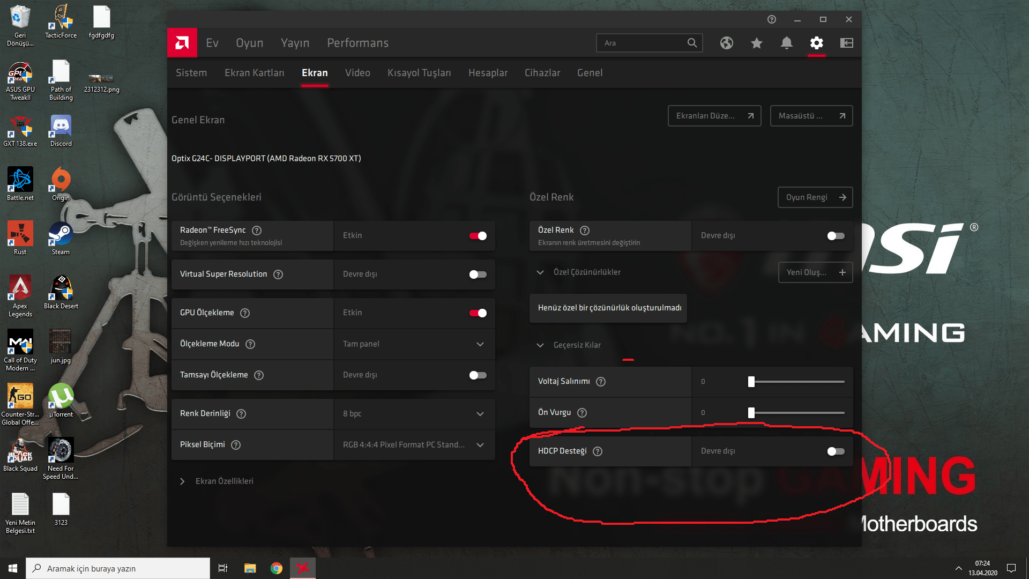
Task: Click the settings gear icon
Action: (816, 43)
